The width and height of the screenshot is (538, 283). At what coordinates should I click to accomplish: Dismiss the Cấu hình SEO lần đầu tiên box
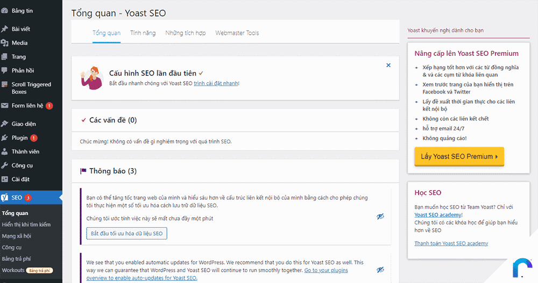click(388, 65)
